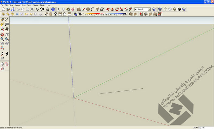The width and height of the screenshot is (214, 129).
Task: Activate the Paint Bucket tool
Action: pyautogui.click(x=68, y=9)
